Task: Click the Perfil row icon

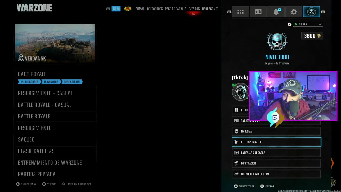Action: click(x=236, y=110)
